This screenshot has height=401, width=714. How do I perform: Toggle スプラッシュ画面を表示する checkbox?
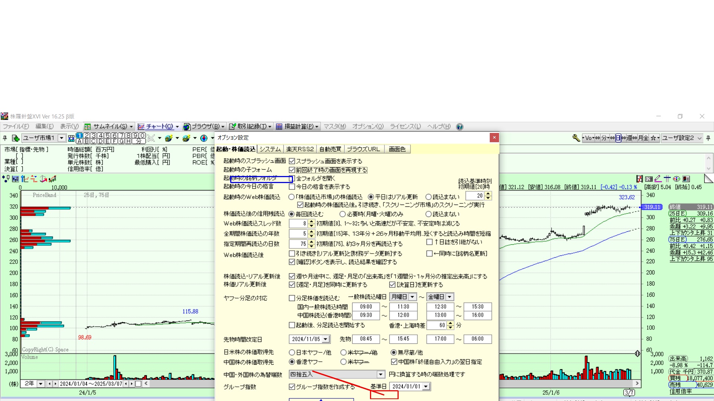(292, 161)
